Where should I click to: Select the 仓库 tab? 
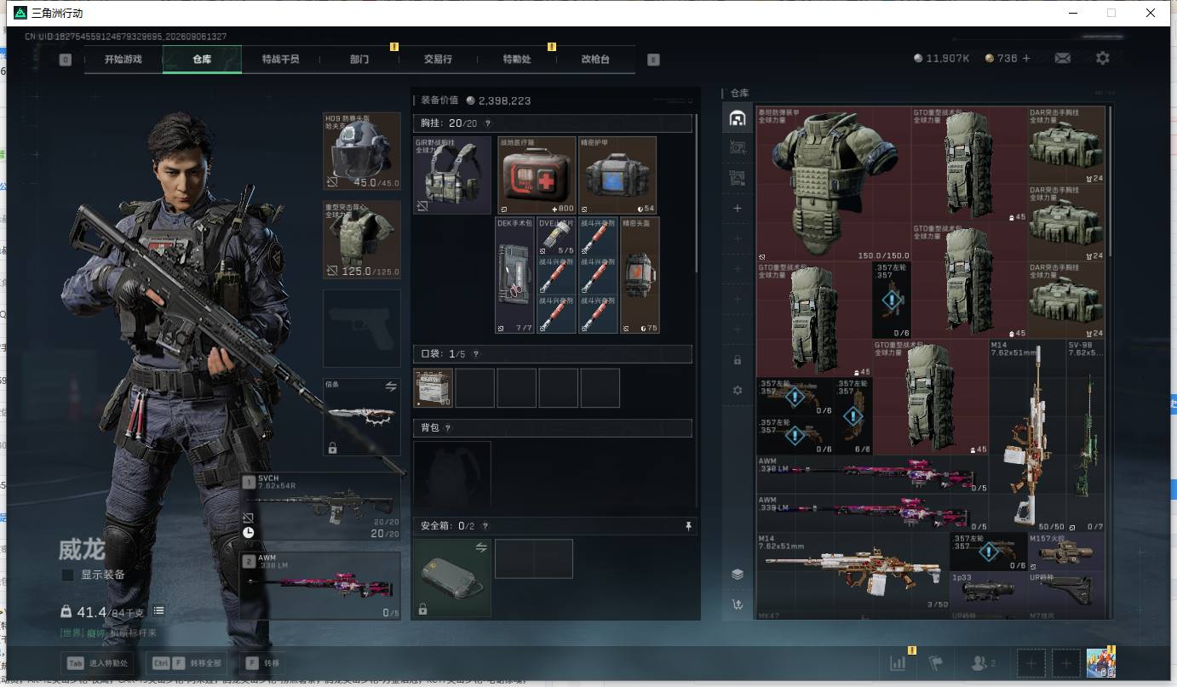[202, 60]
